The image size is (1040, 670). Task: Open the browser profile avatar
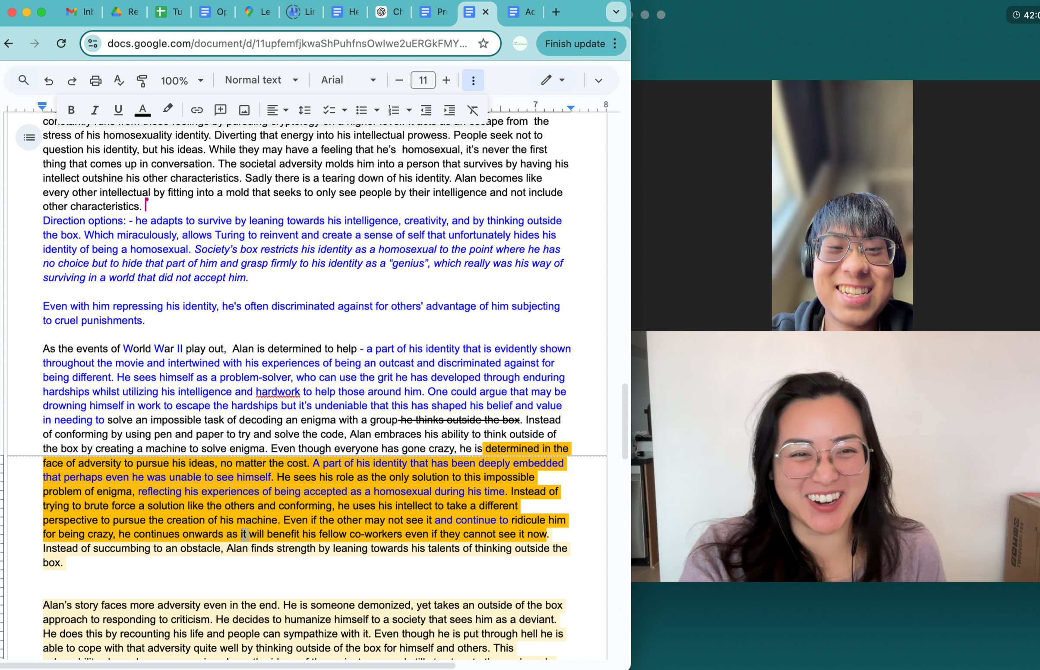(520, 44)
